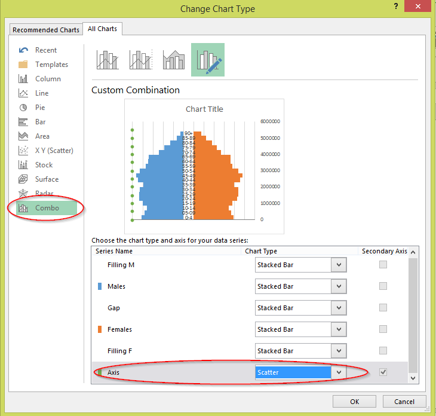The width and height of the screenshot is (436, 416).
Task: Select the Stock label in the category list
Action: click(x=44, y=165)
